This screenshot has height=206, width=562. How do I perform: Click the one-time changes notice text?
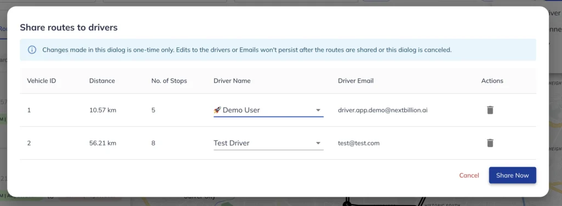(x=247, y=50)
